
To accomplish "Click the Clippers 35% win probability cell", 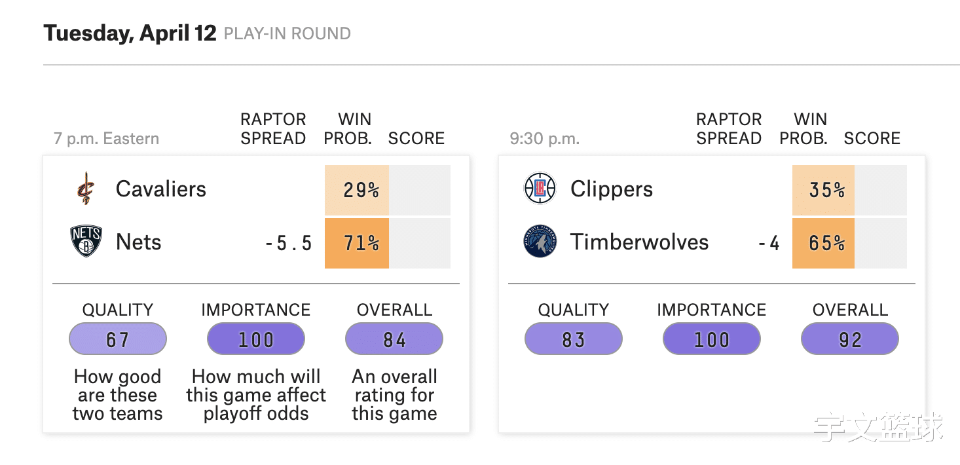I will click(x=823, y=190).
